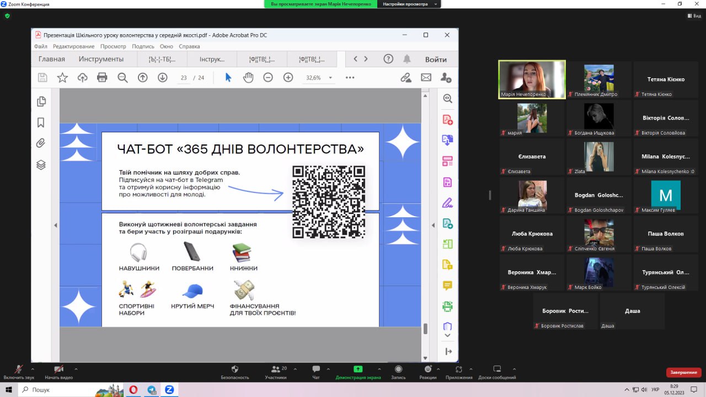706x397 pixels.
Task: Open the attachments paperclip panel
Action: (41, 143)
